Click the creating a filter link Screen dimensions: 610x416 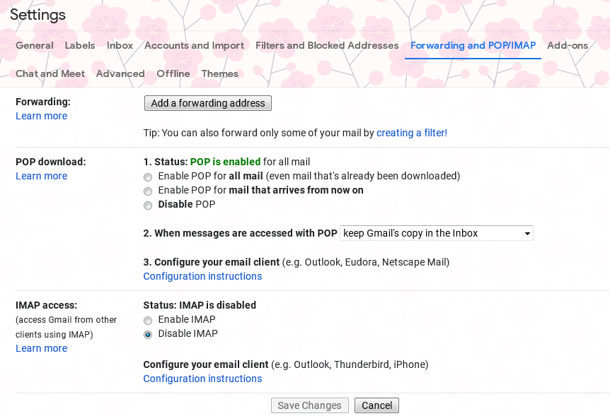412,133
